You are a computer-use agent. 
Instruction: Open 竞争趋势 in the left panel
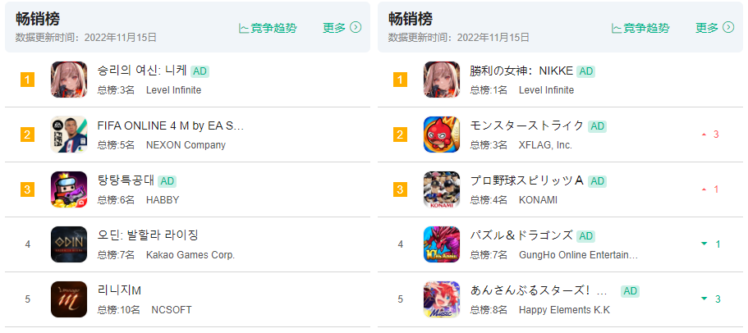click(268, 28)
